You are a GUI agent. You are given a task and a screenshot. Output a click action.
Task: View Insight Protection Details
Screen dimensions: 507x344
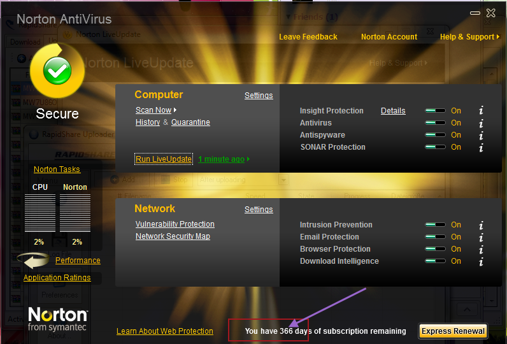pos(393,111)
